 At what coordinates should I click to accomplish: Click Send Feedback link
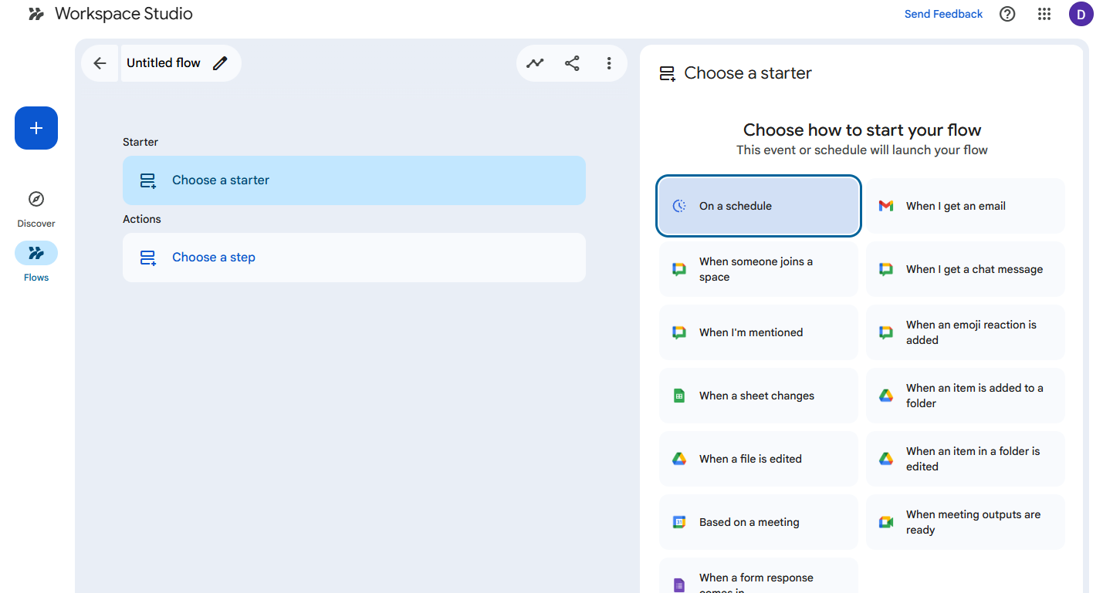pyautogui.click(x=943, y=14)
